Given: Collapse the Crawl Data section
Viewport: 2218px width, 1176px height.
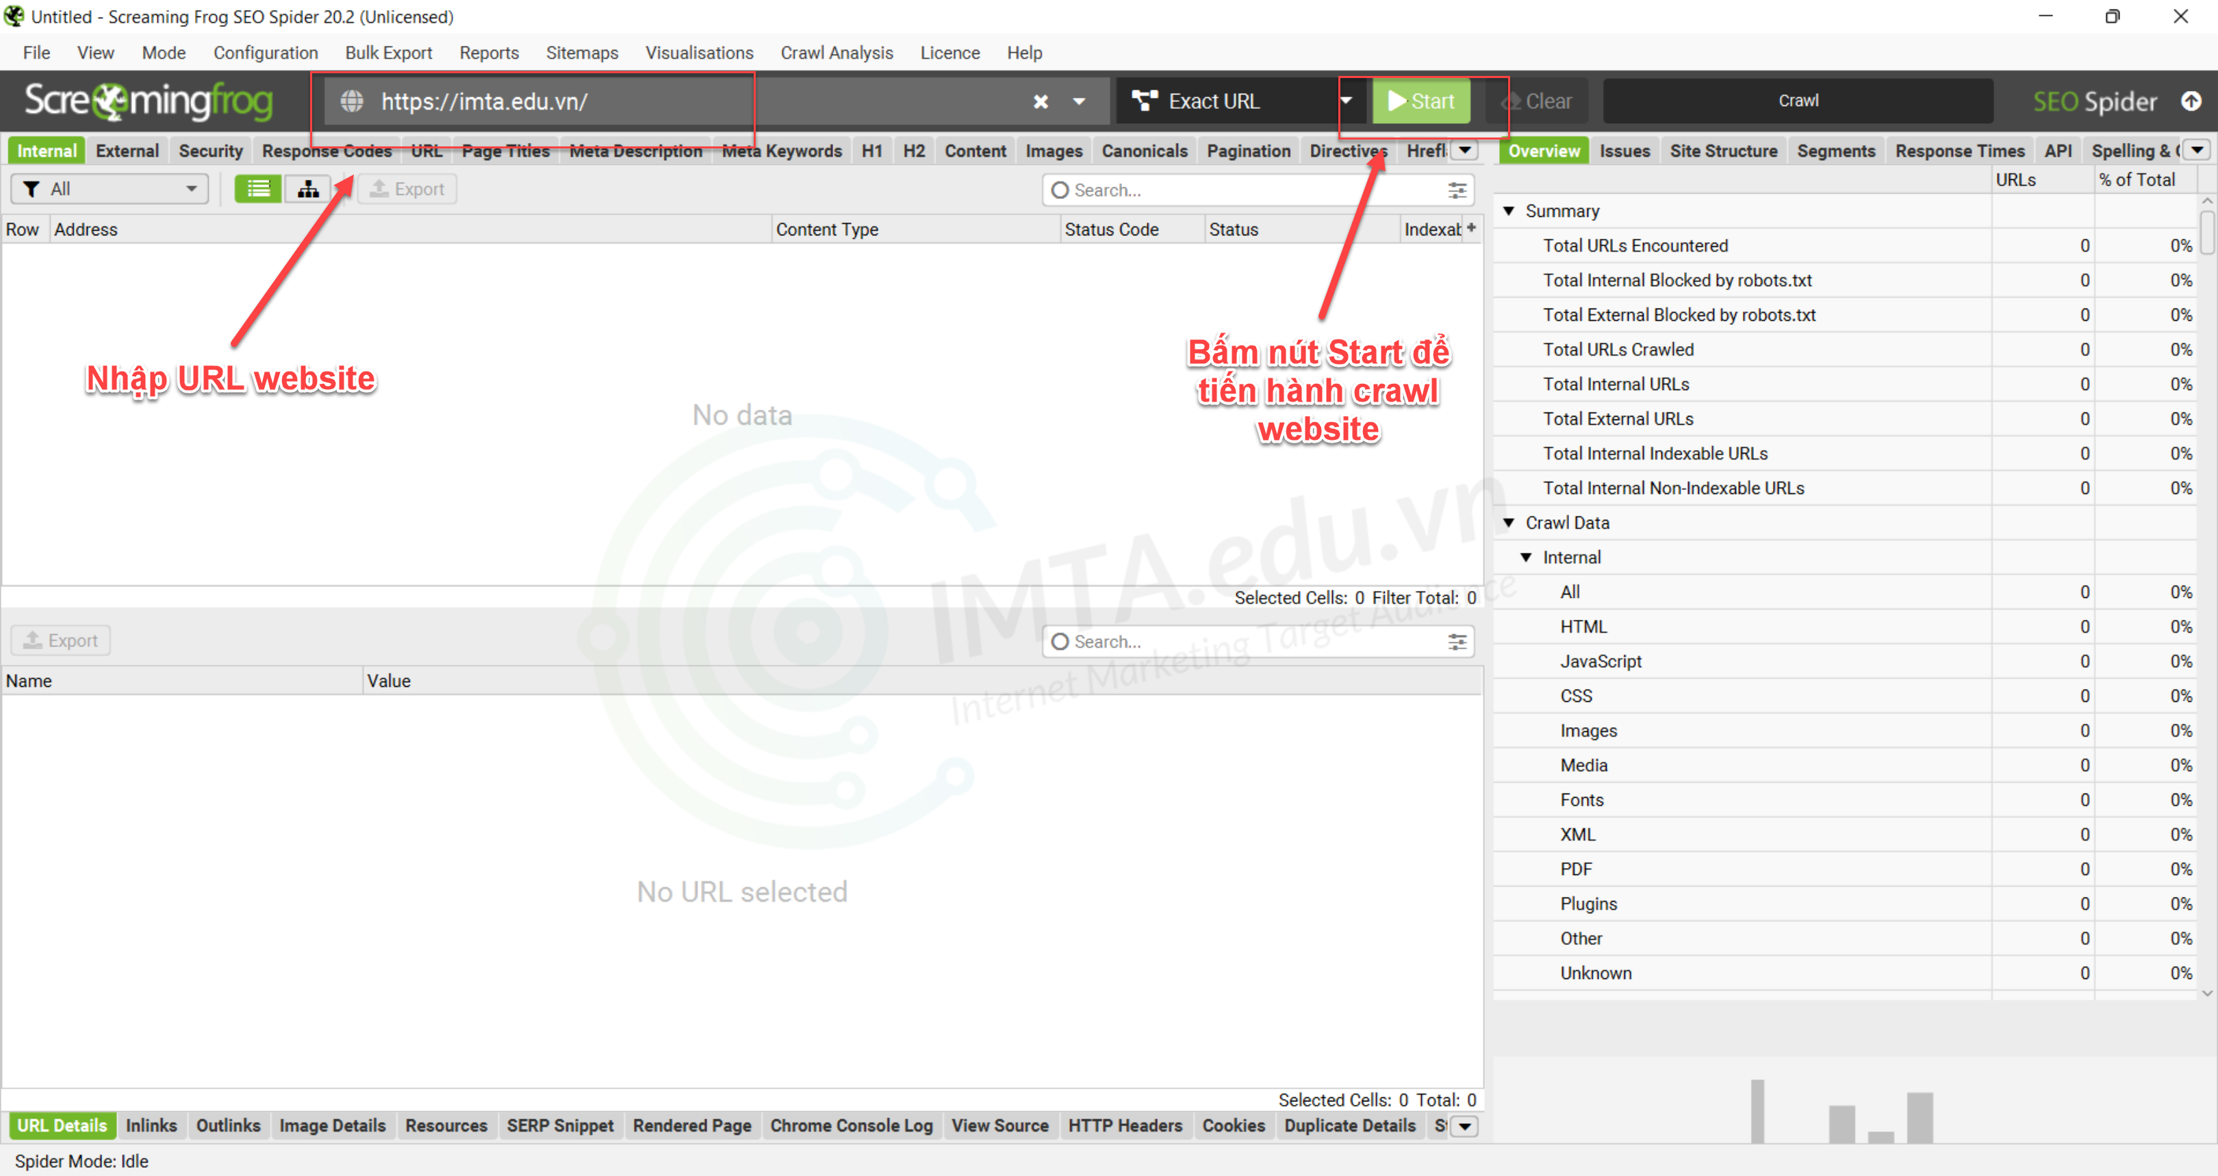Looking at the screenshot, I should pos(1509,522).
